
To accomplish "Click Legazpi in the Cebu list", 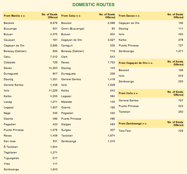I will 66,96.
